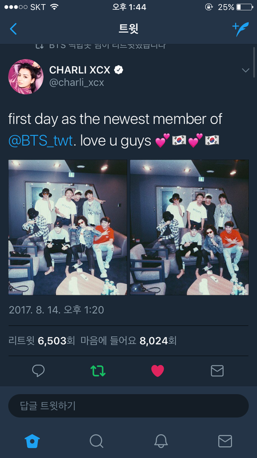Toggle the green retweet icon

pos(98,371)
